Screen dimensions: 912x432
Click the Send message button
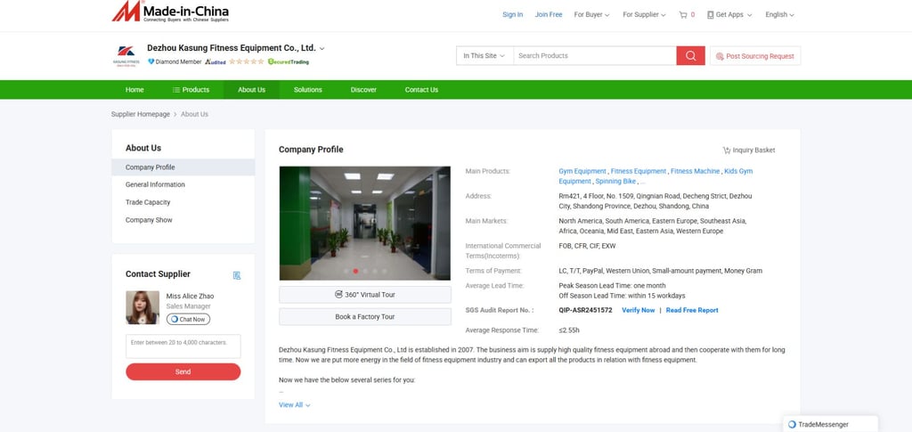[x=183, y=371]
